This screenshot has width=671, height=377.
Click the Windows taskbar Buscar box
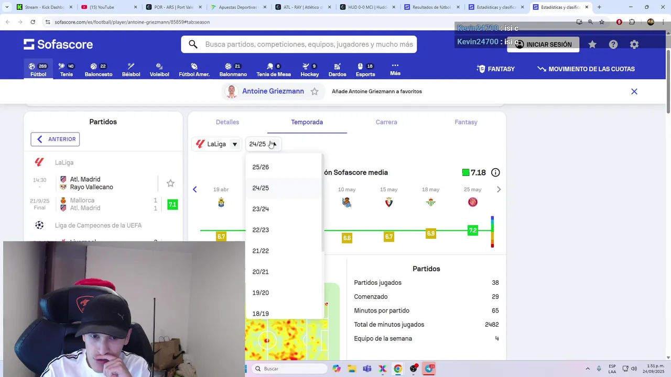[x=289, y=369]
